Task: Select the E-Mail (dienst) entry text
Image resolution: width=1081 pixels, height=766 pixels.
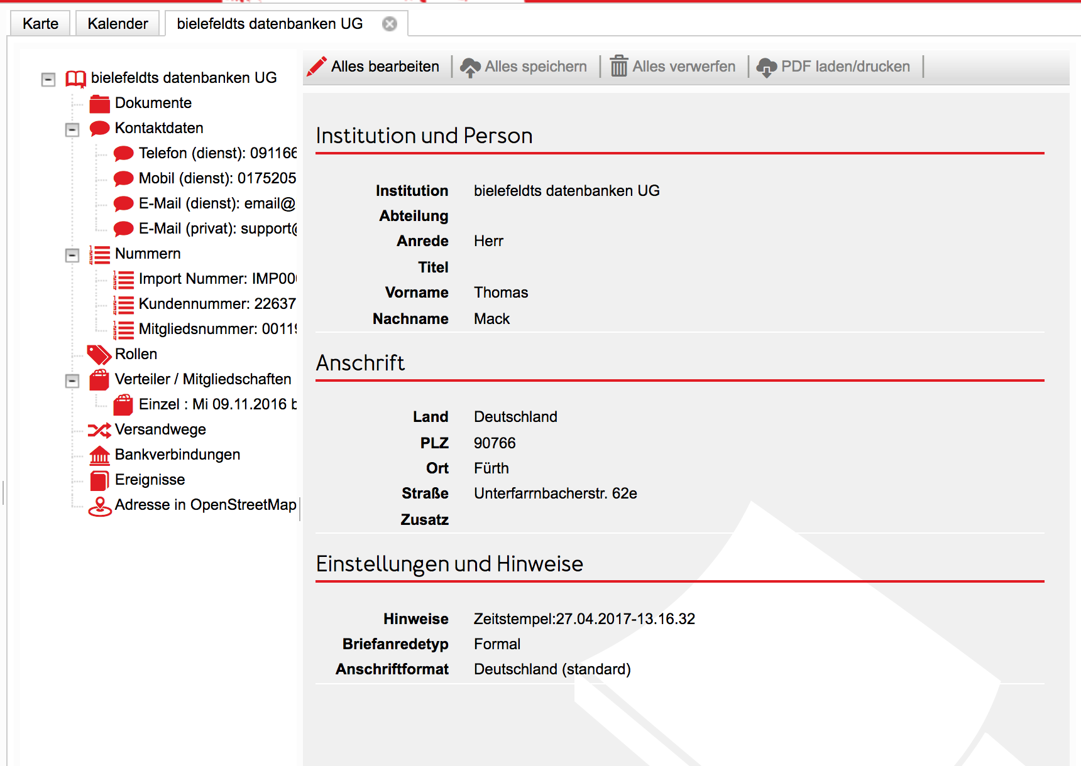Action: tap(217, 203)
